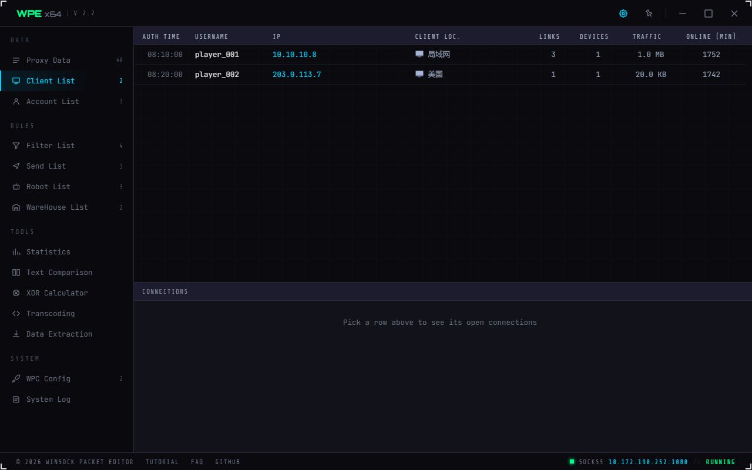
Task: Click online minutes value 1752
Action: 711,55
